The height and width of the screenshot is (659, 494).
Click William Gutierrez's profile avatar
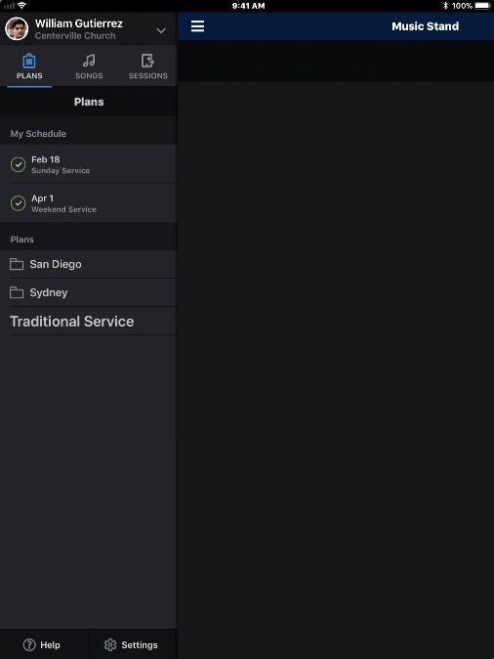(x=17, y=28)
